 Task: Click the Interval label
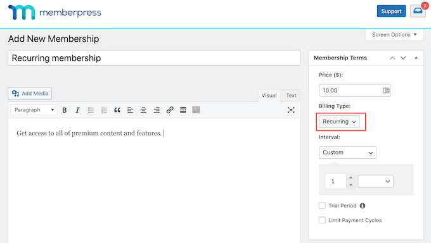[x=330, y=137]
